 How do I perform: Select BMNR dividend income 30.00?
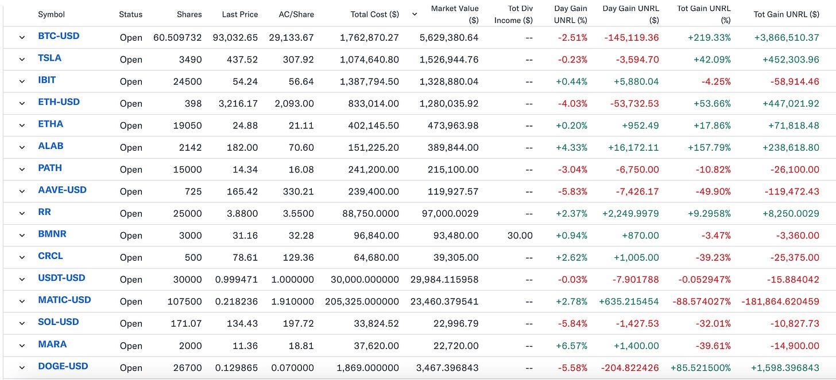[x=520, y=236]
